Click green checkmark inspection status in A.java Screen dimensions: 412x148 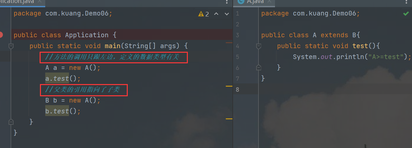pyautogui.click(x=406, y=14)
